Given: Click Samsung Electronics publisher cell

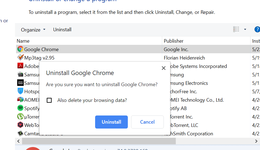Looking at the screenshot, I should tap(189, 83).
